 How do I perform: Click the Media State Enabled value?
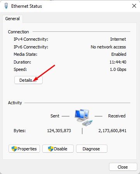119,54
